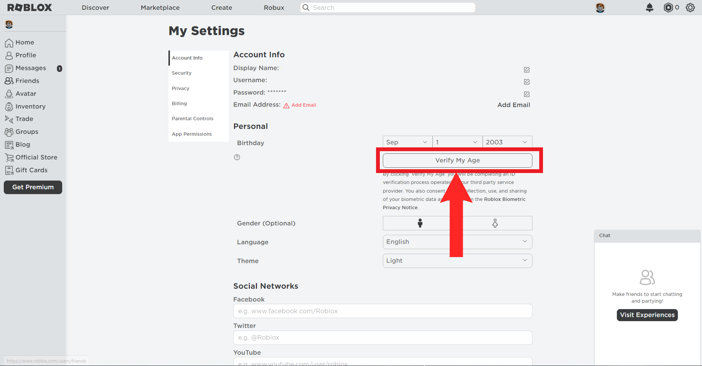Open Blog from the sidebar

tap(17, 145)
